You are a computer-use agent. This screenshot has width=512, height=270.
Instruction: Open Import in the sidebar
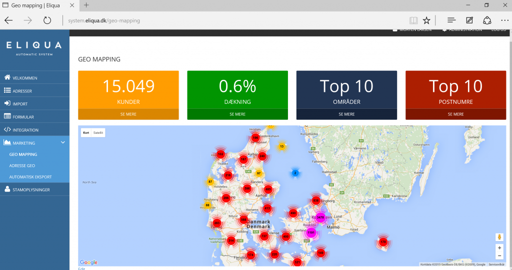click(34, 104)
